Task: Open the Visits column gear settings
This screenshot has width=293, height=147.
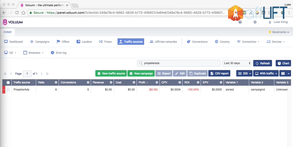Action: point(56,82)
